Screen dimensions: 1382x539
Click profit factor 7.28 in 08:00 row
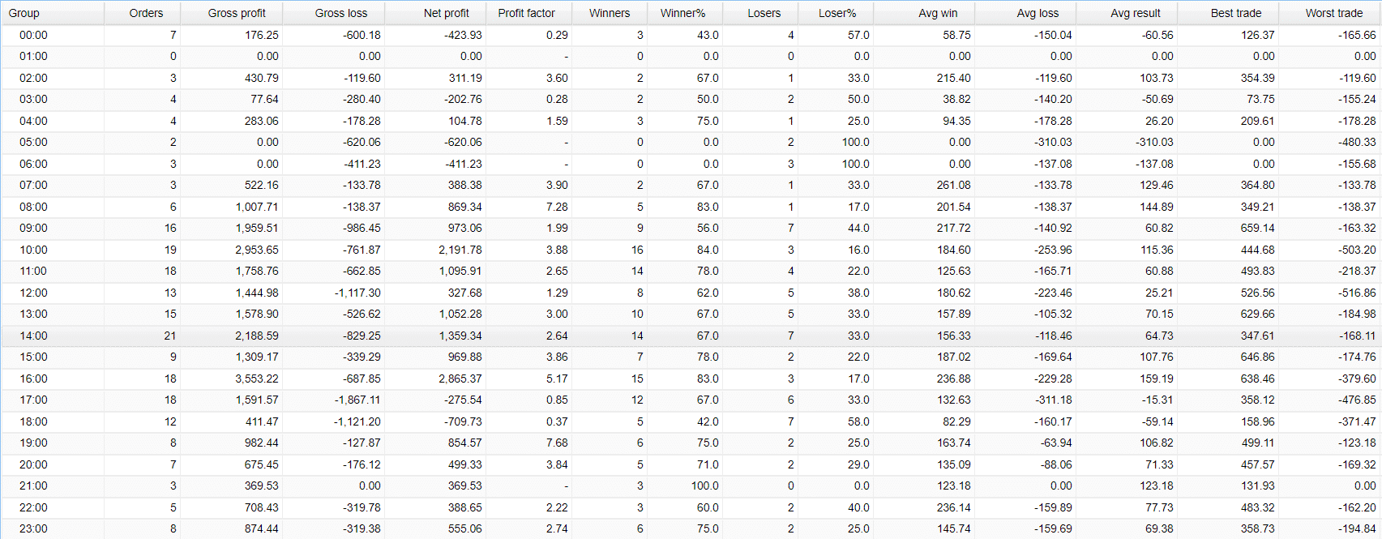click(x=557, y=207)
